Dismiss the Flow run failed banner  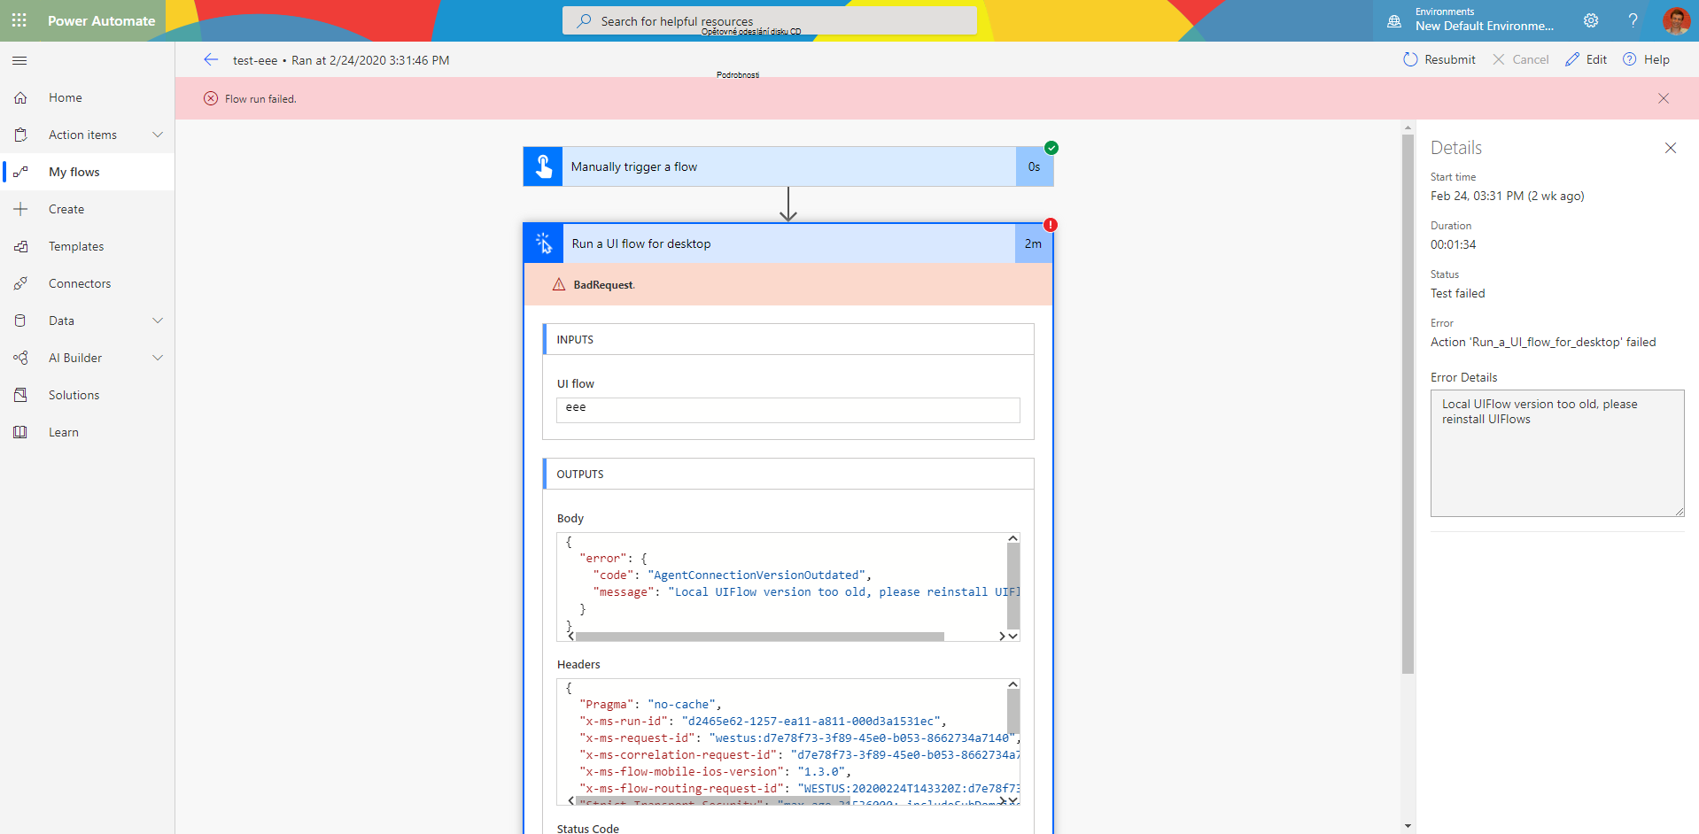point(1664,98)
